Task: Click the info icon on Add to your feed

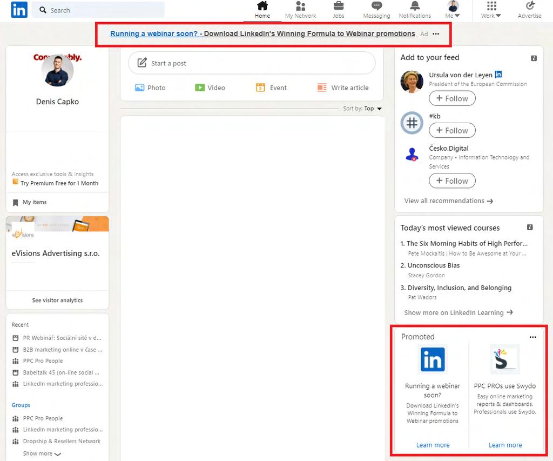Action: pos(534,58)
